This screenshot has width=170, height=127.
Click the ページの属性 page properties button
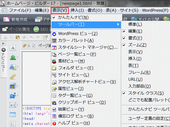tap(16, 29)
